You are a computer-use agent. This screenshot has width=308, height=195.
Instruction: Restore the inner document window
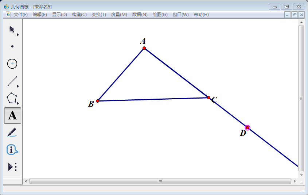(294, 15)
